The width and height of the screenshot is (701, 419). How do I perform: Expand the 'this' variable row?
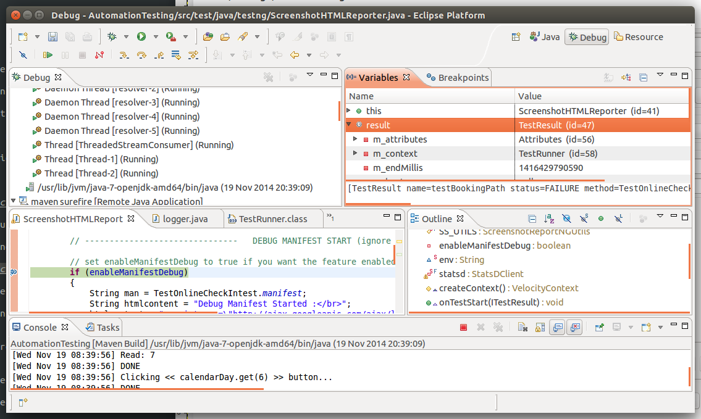349,110
